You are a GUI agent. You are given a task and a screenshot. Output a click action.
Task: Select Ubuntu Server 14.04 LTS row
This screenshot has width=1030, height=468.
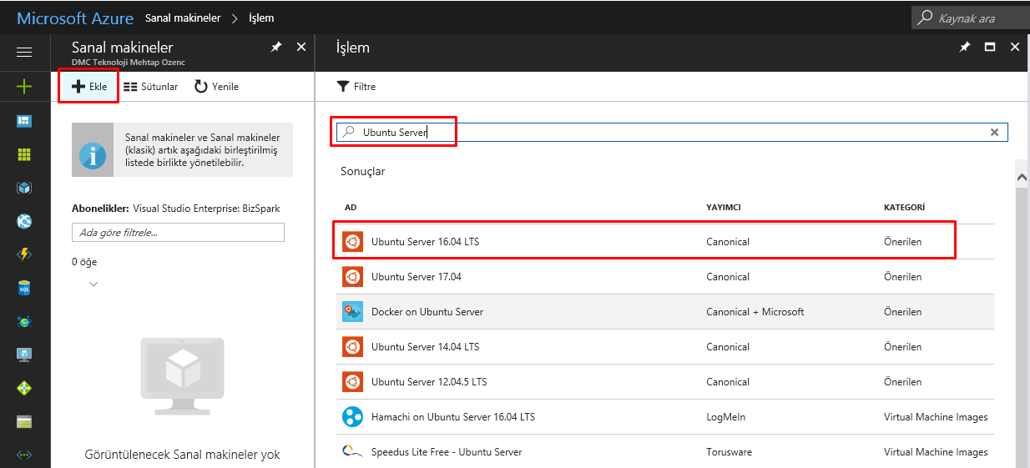(665, 347)
